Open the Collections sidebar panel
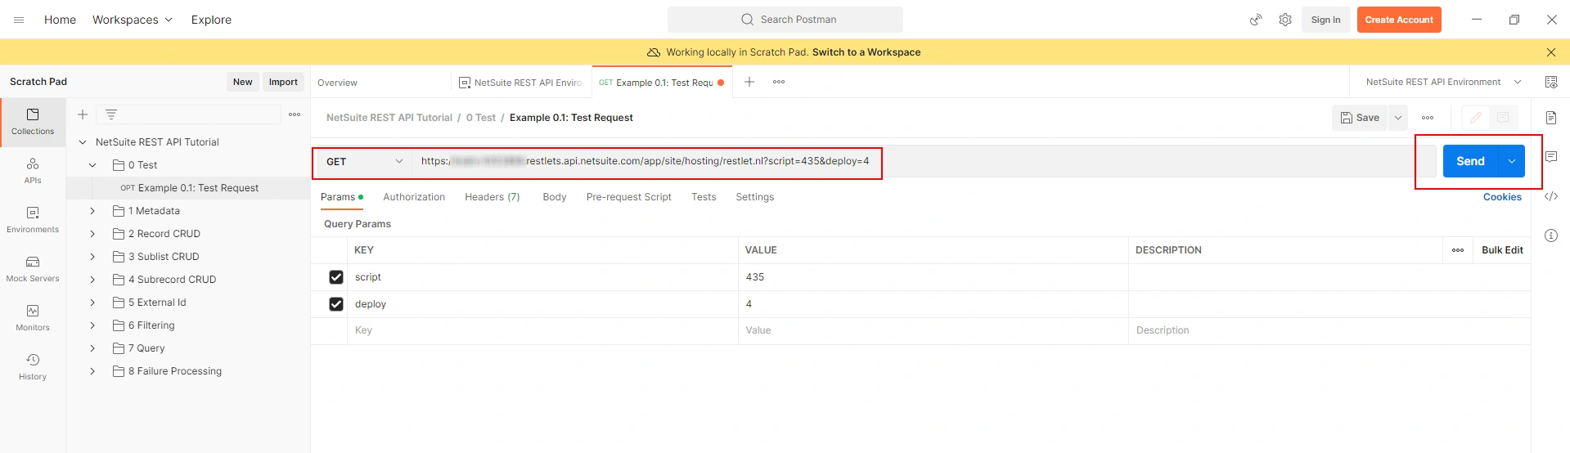The height and width of the screenshot is (453, 1570). point(33,122)
